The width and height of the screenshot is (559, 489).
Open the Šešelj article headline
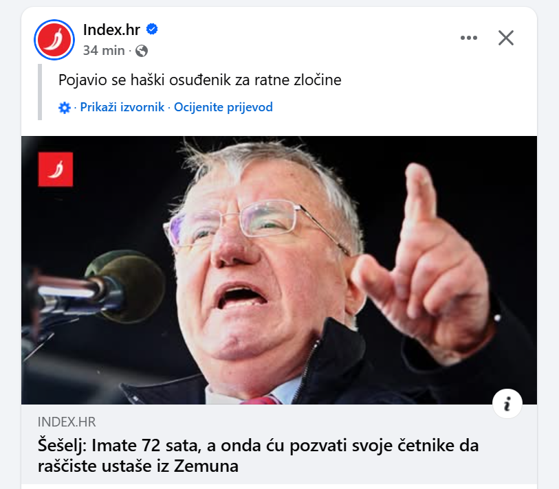258,455
